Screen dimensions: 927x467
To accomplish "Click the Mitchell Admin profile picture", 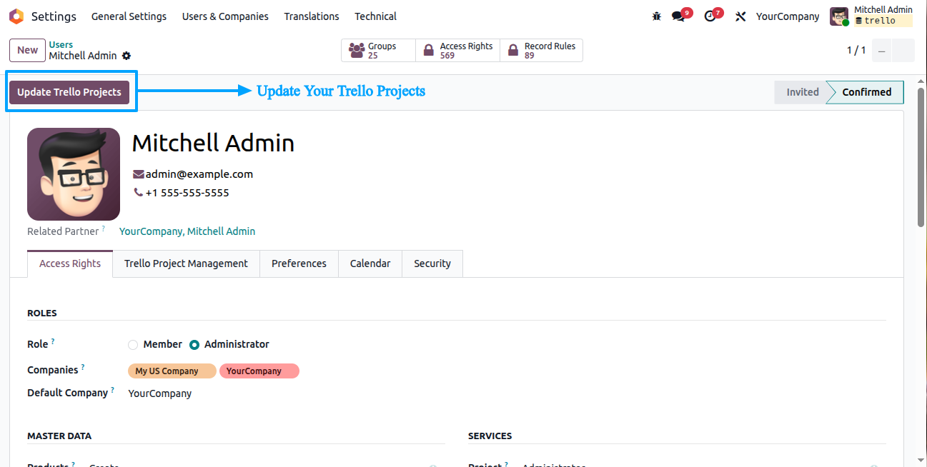I will pyautogui.click(x=74, y=174).
